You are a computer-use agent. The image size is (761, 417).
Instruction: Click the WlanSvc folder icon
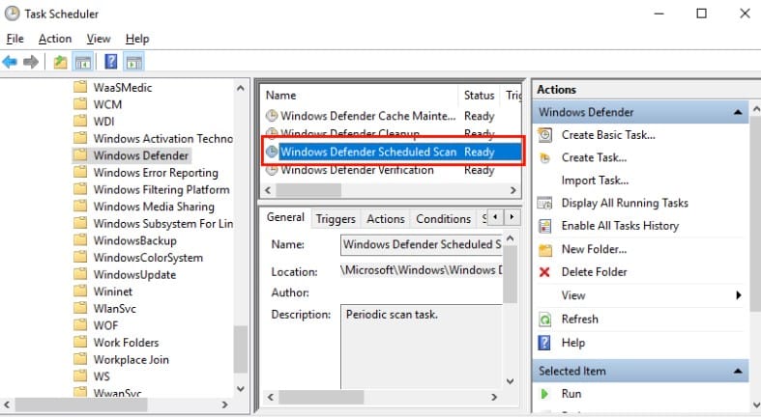80,309
